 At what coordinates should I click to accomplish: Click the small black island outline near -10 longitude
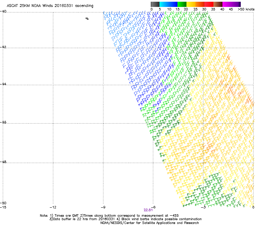click(x=87, y=19)
